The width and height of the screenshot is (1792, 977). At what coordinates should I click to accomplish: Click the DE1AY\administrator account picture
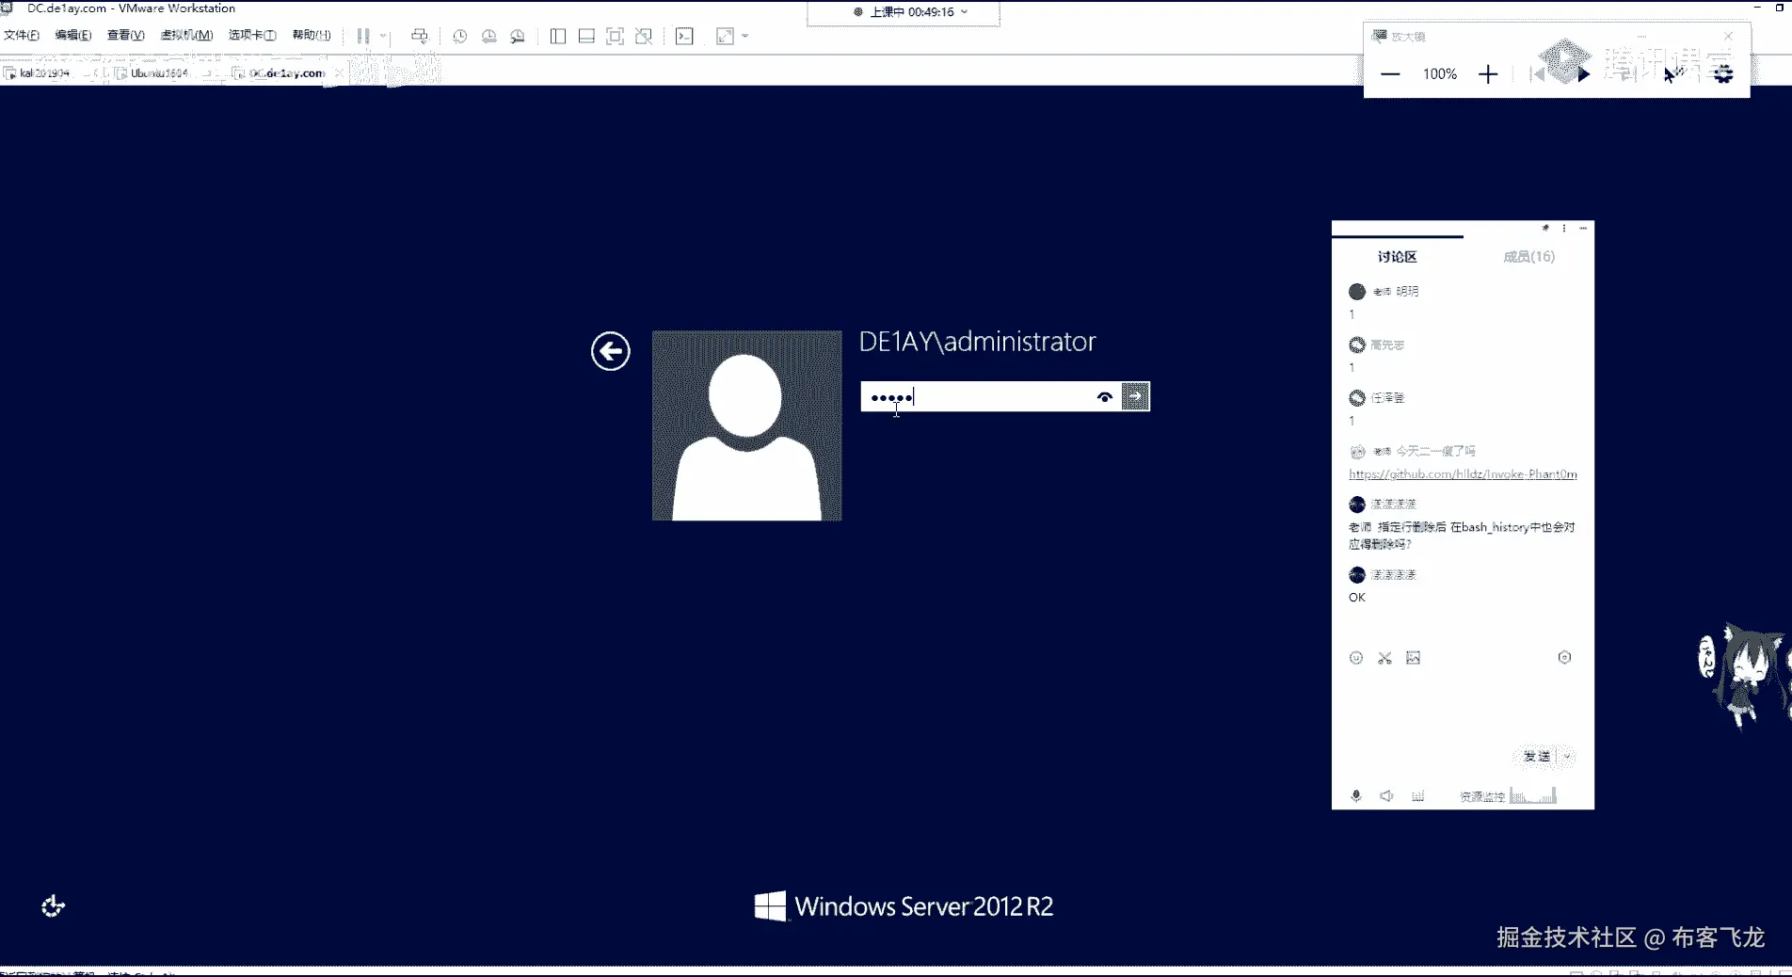click(x=747, y=425)
